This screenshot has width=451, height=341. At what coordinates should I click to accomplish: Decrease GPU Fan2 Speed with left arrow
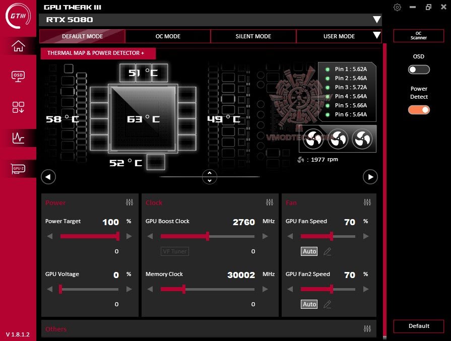(x=290, y=289)
